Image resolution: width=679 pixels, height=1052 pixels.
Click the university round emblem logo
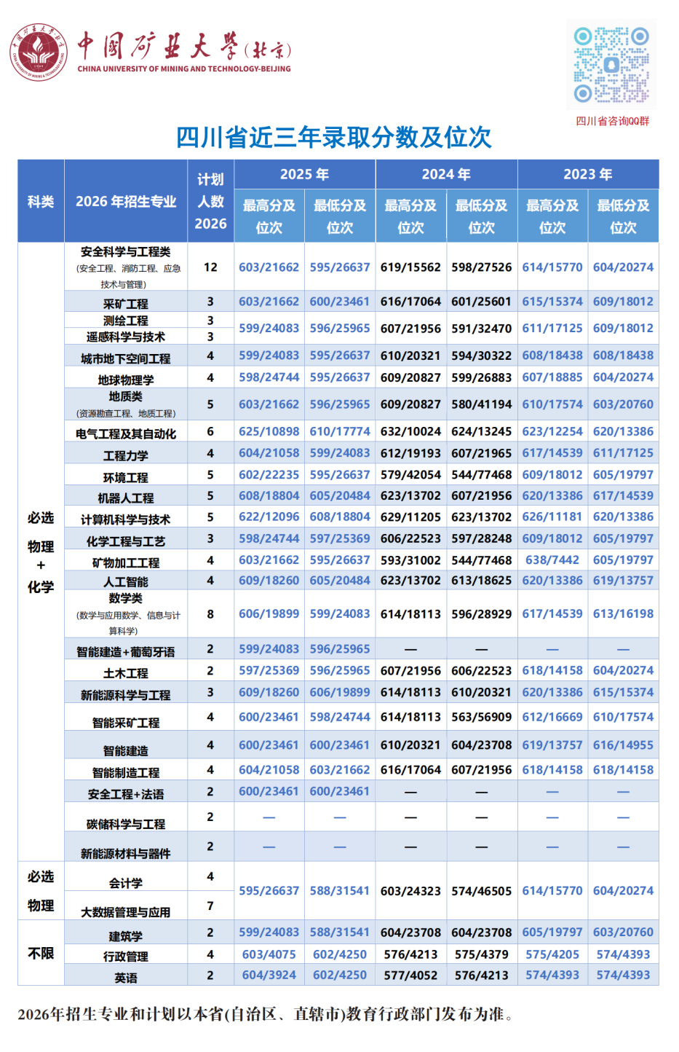tap(39, 52)
